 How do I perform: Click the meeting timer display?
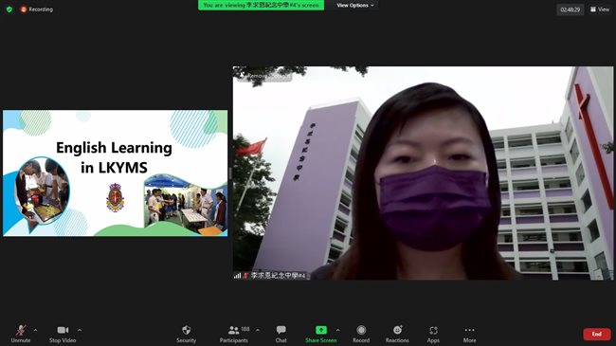(570, 9)
